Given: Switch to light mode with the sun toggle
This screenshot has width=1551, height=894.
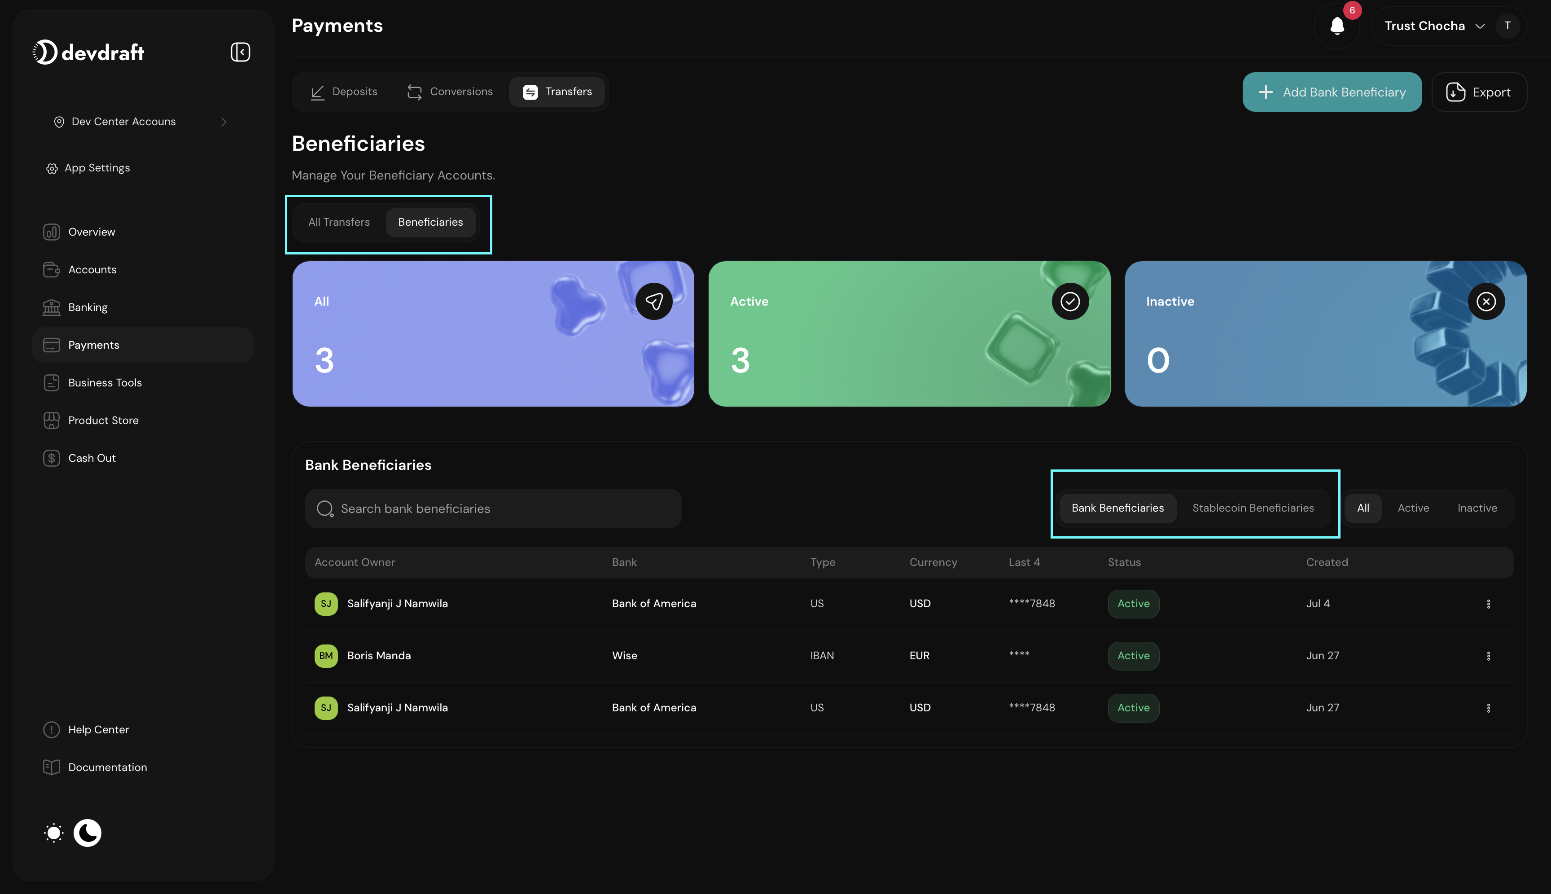Looking at the screenshot, I should pos(53,833).
